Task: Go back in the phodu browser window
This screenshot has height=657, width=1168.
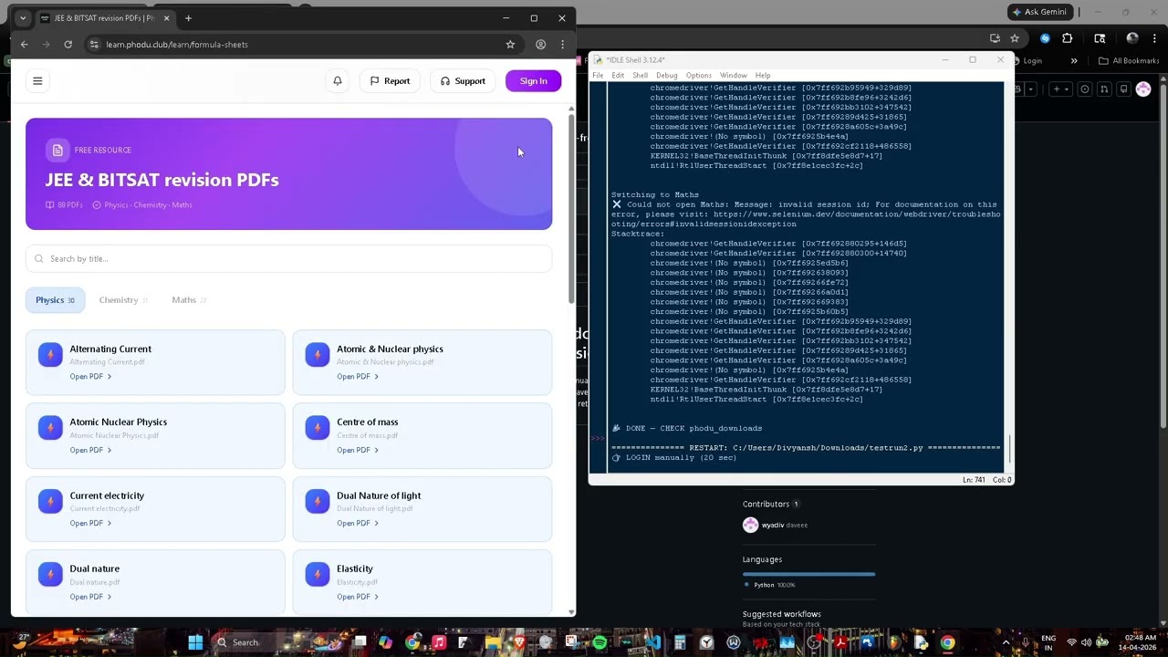Action: [25, 44]
